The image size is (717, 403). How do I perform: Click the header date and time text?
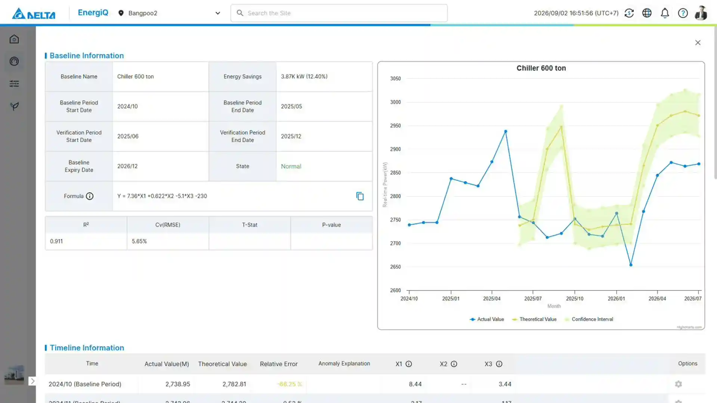[576, 13]
